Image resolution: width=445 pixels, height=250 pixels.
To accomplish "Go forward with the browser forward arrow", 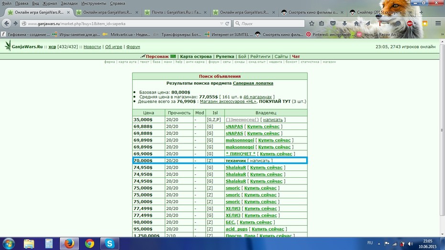I will click(x=15, y=23).
